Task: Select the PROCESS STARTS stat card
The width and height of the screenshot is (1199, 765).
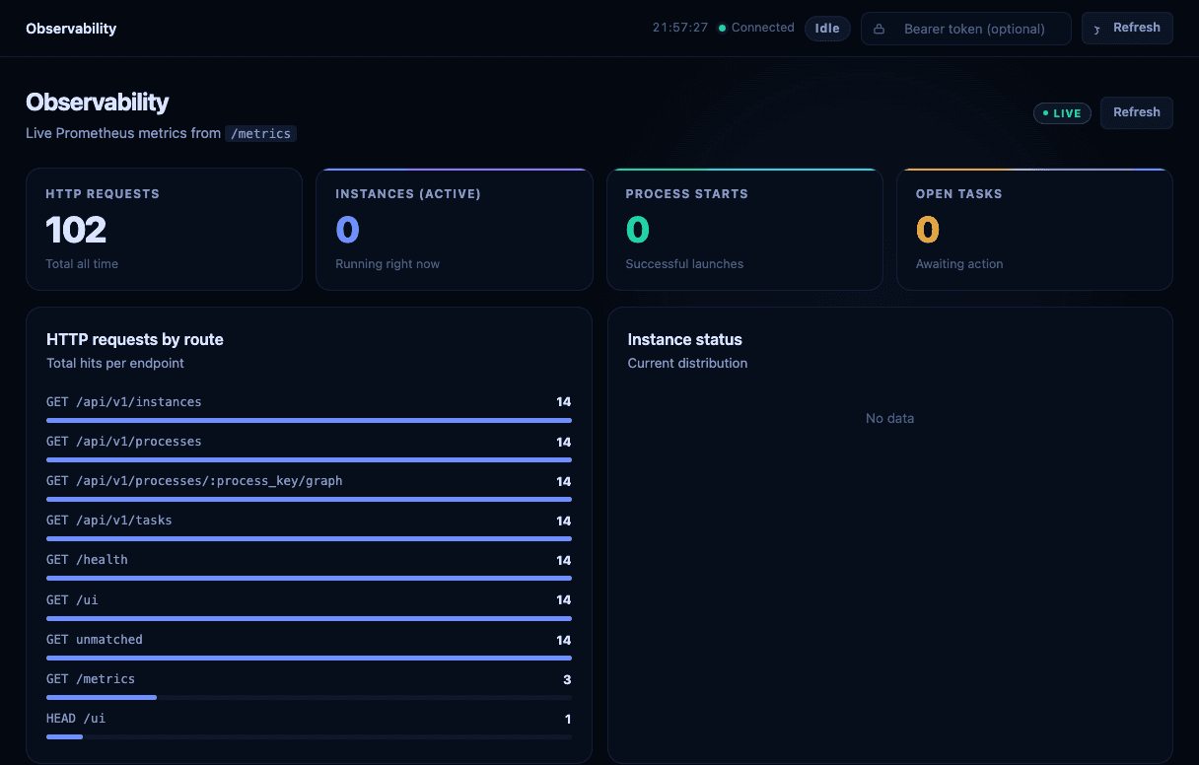Action: coord(744,229)
